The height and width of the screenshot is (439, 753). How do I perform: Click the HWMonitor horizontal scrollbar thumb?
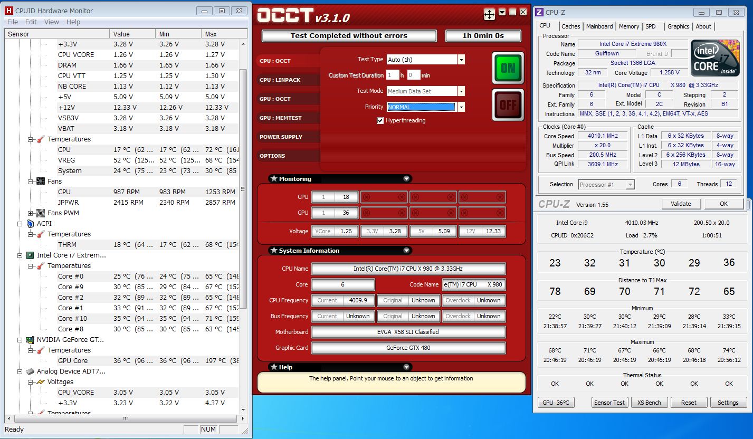point(126,419)
